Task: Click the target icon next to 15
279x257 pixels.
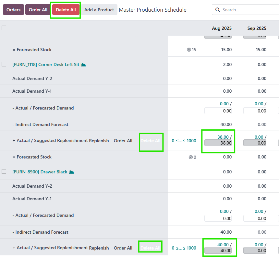Action: point(189,50)
